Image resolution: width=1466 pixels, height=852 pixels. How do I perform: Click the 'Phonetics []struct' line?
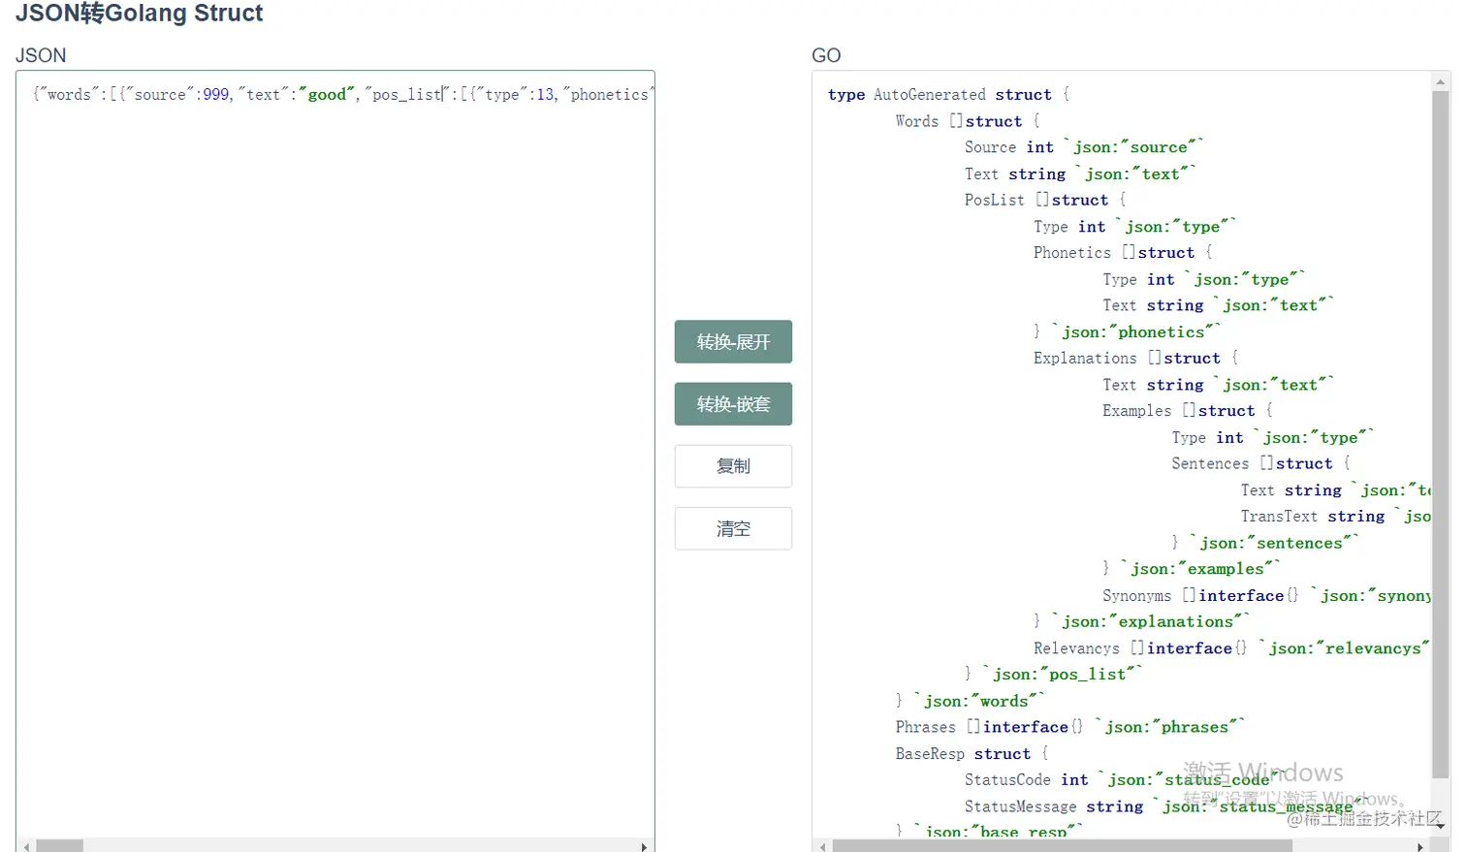click(x=1123, y=252)
